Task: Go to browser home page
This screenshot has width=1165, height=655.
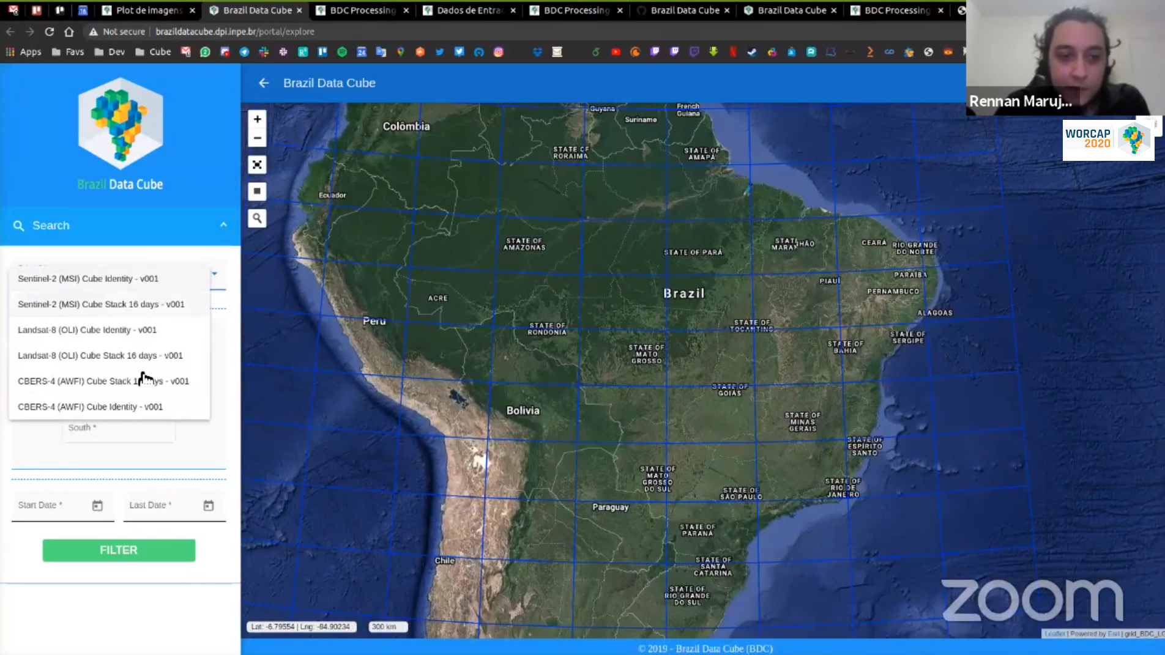Action: coord(69,32)
